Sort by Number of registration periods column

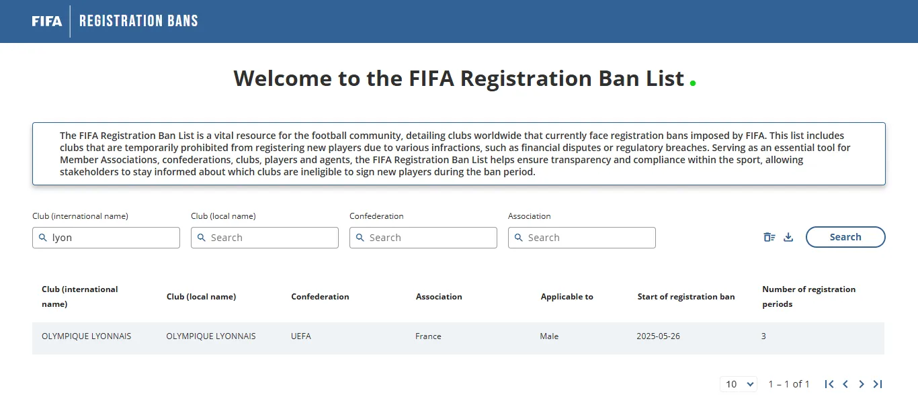pos(809,297)
